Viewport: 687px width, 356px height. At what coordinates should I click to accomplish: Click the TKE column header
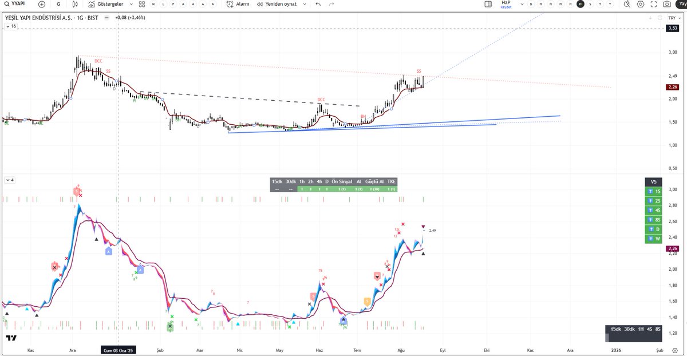click(x=391, y=181)
